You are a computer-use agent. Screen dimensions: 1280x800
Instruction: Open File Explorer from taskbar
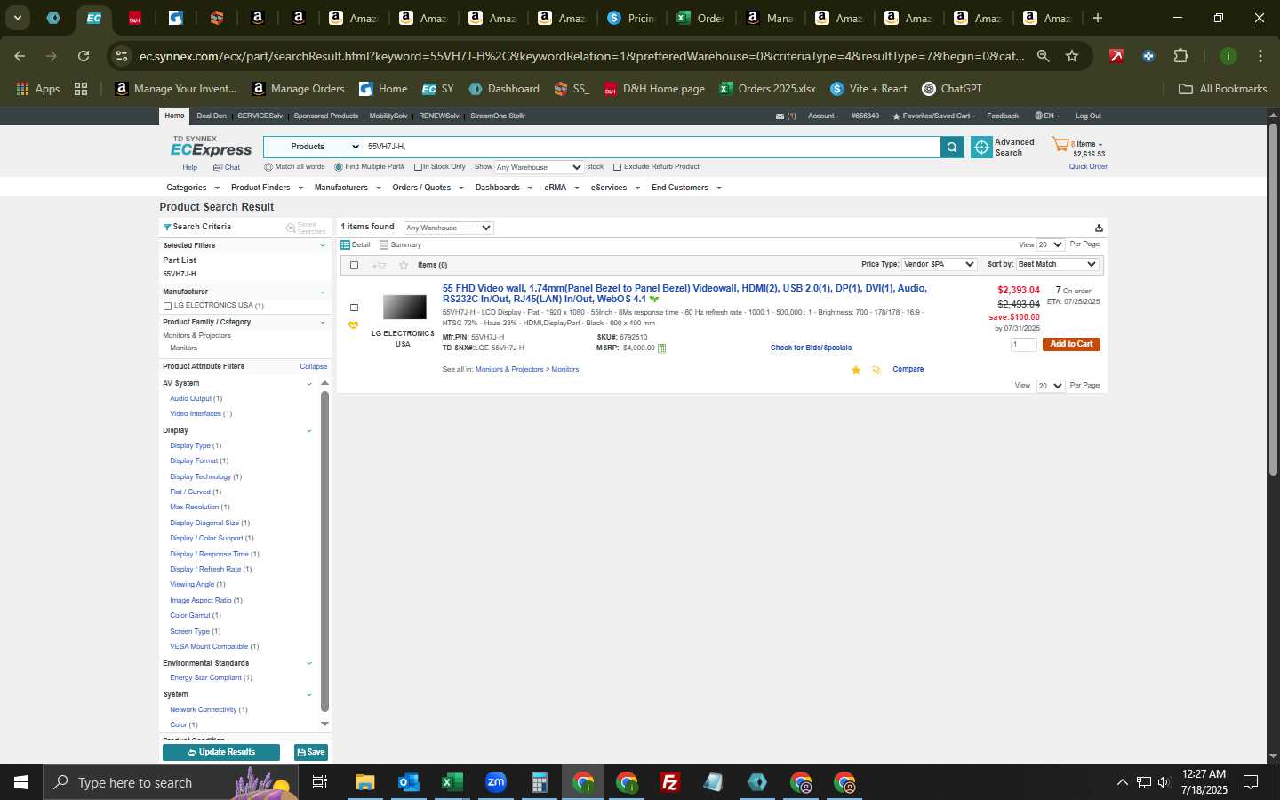(364, 782)
